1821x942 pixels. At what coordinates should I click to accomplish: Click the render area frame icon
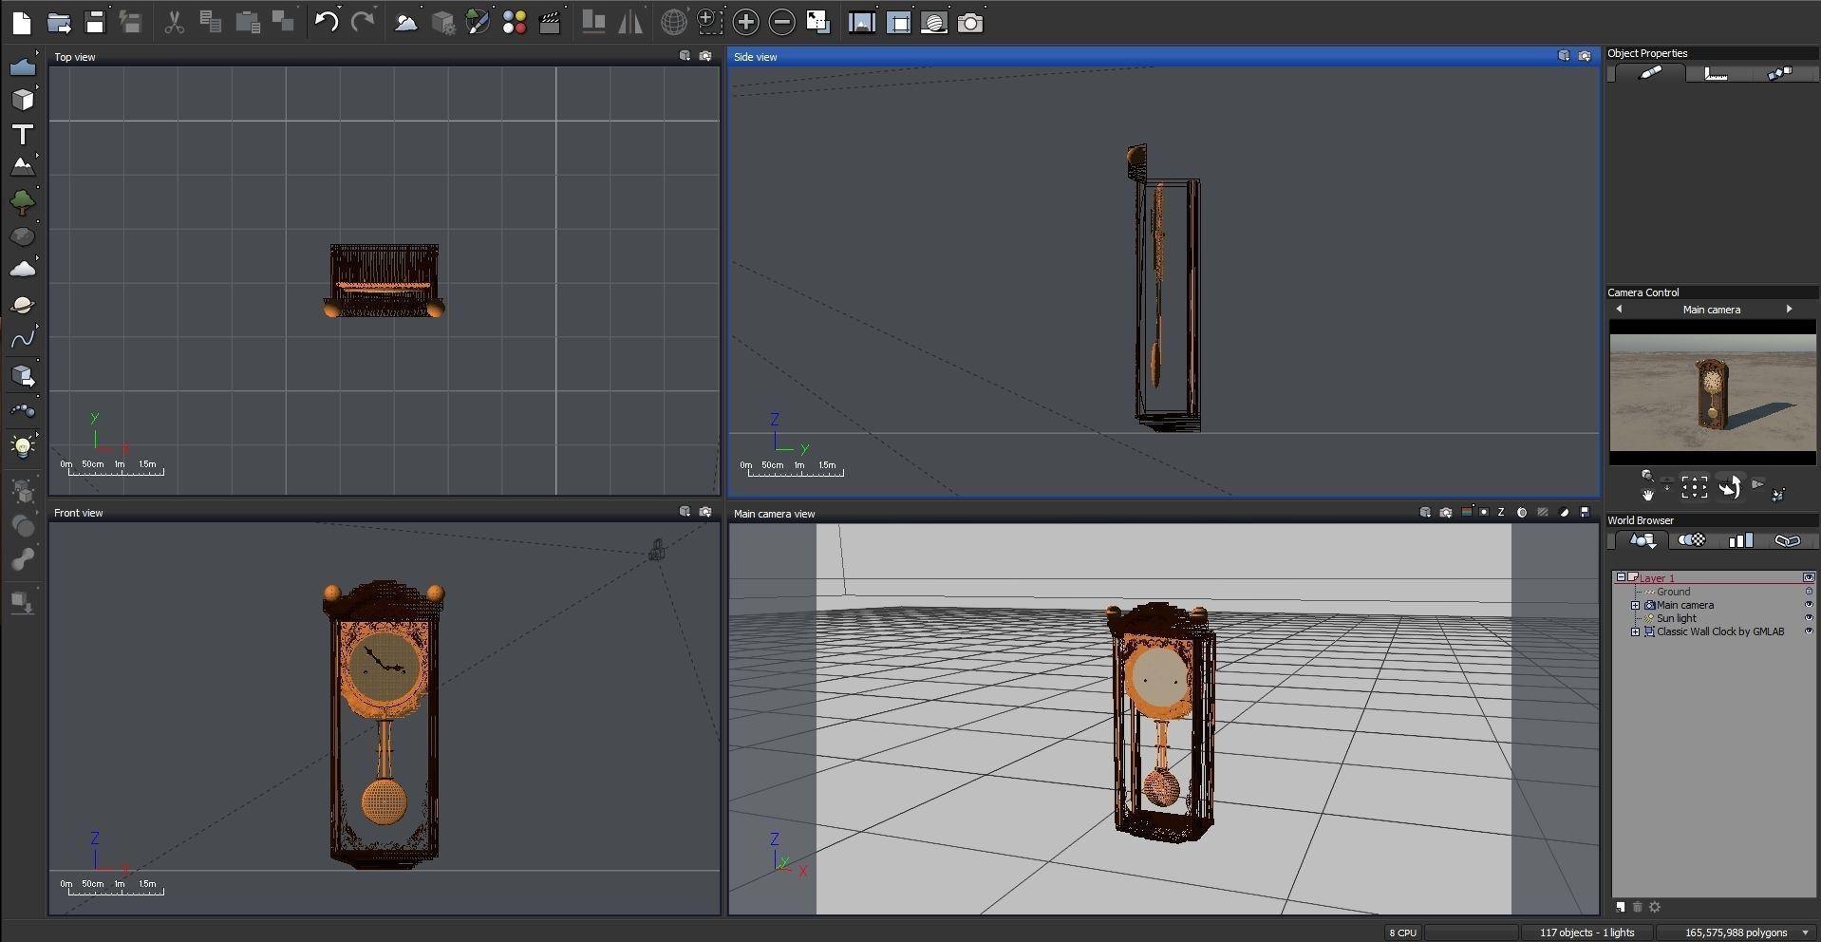click(898, 23)
